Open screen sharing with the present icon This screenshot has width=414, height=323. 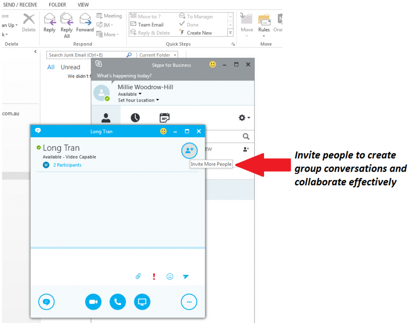coord(142,302)
